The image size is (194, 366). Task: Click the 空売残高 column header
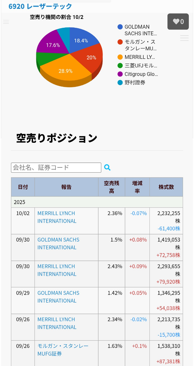[x=112, y=187]
